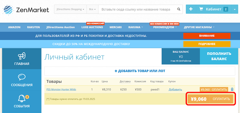
Task: Click the Личный кабинет heading
Action: point(74,57)
